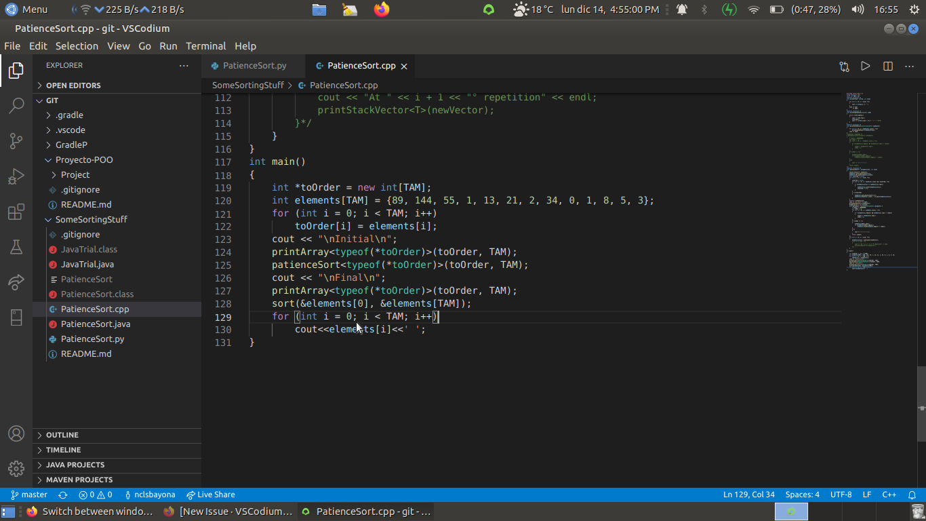
Task: Expand the JAVA PROJECTS section
Action: (x=75, y=465)
